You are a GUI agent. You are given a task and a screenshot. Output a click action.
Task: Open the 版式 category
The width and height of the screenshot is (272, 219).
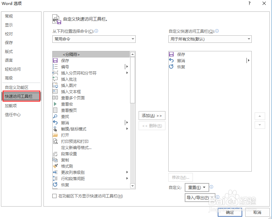click(x=9, y=52)
